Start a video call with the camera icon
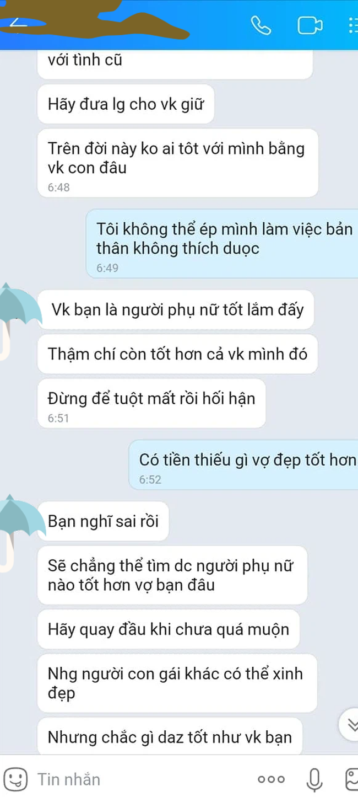Viewport: 358px width, 797px height. click(x=310, y=25)
